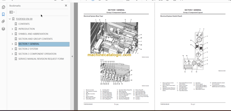Open SERVICE MANUAL REVISION REQUEST FORM bookmark
The image size is (231, 111).
coord(41,59)
